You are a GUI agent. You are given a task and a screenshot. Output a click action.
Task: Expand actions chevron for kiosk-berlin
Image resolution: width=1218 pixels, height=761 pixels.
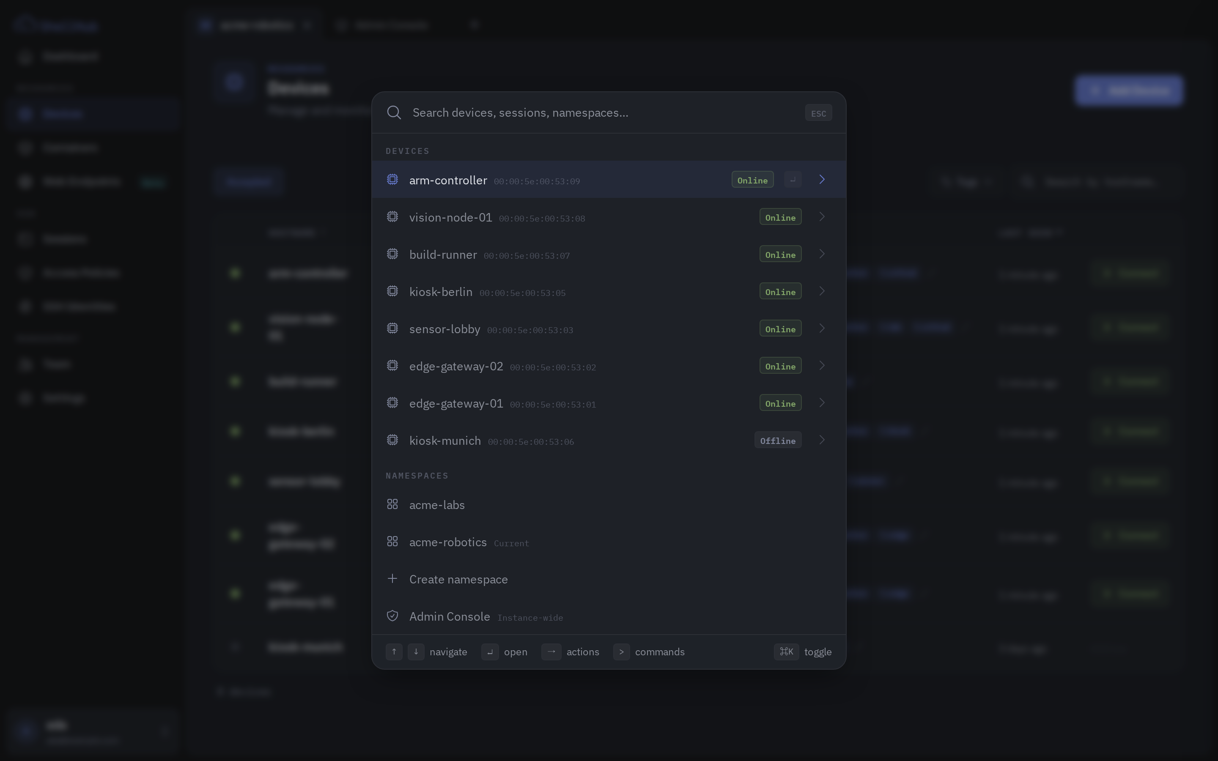pyautogui.click(x=822, y=291)
